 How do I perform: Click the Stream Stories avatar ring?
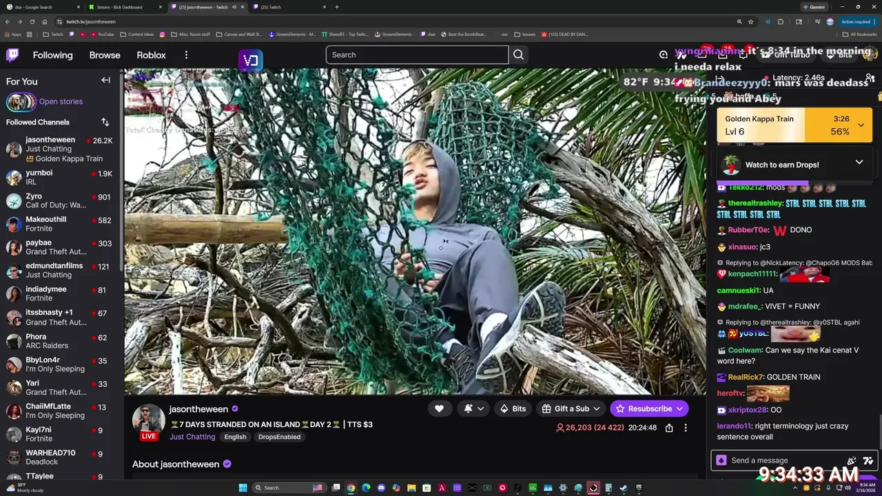[x=21, y=102]
